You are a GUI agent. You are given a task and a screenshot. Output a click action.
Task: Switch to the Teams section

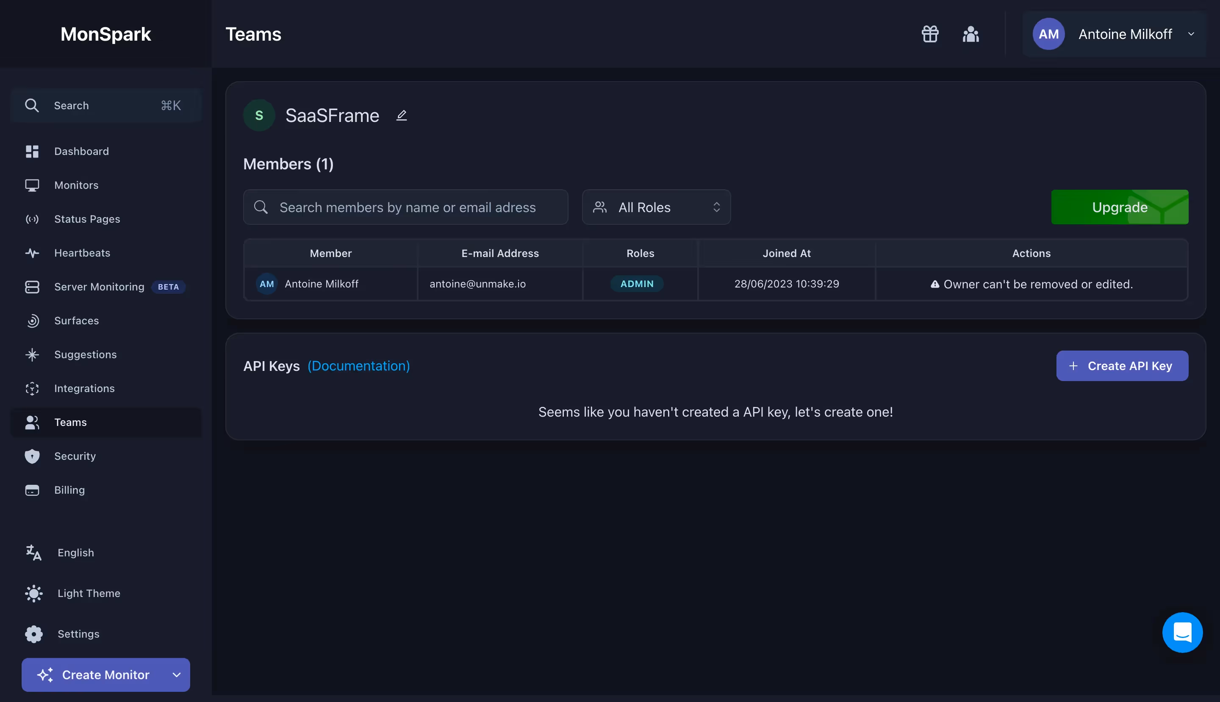pyautogui.click(x=70, y=422)
